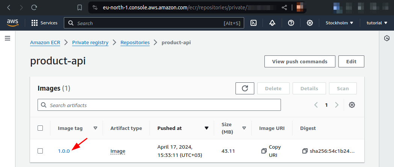Click page number 1 in pagination
The width and height of the screenshot is (394, 167).
(326, 105)
